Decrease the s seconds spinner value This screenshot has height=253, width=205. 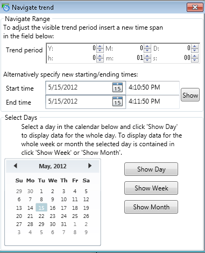pos(195,60)
